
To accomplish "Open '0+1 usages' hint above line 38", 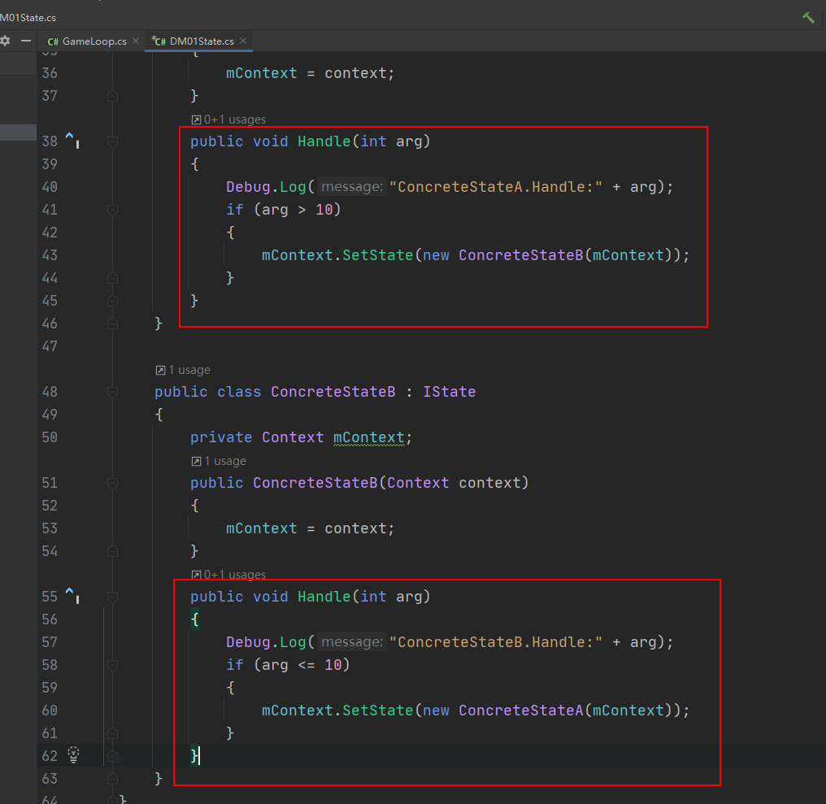I will pyautogui.click(x=228, y=120).
